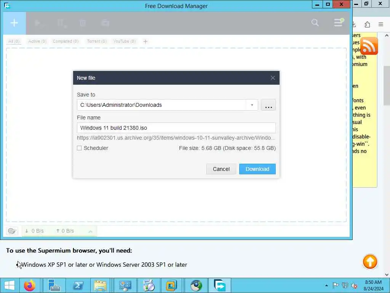
Task: Add a new tag with plus icon
Action: 145,41
